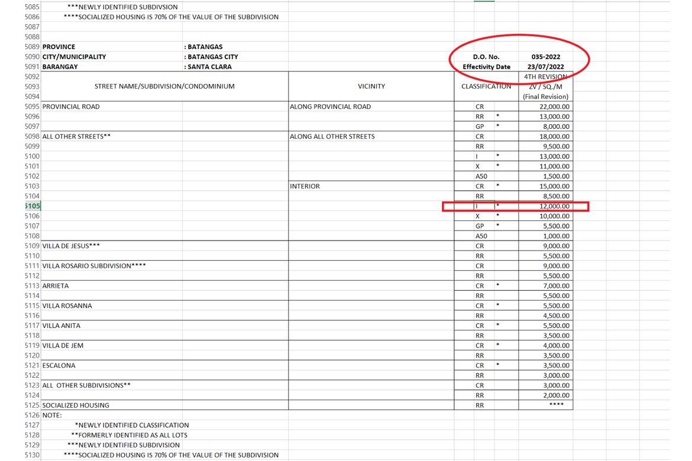The width and height of the screenshot is (692, 461).
Task: Click row header 5089
Action: click(x=32, y=47)
